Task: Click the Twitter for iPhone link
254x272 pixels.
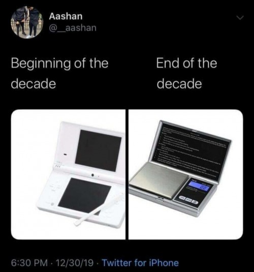Action: [140, 263]
